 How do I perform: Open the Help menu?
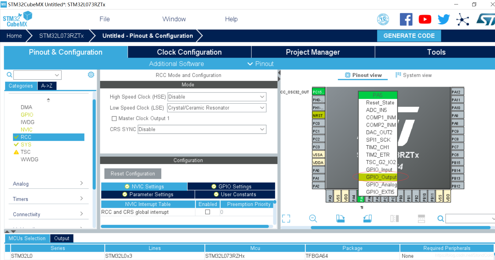pyautogui.click(x=231, y=19)
